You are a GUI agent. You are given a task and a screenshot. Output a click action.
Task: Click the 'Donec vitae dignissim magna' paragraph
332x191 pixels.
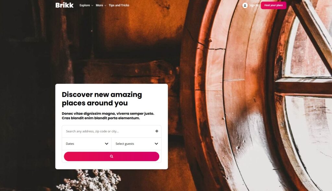click(108, 116)
